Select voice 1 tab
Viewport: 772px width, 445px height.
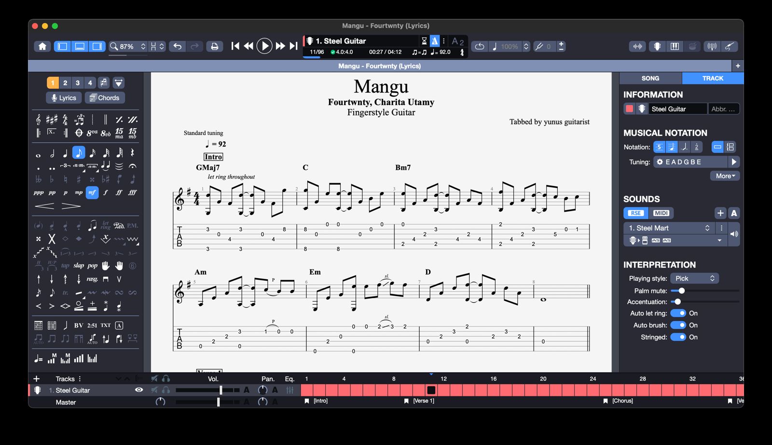53,82
